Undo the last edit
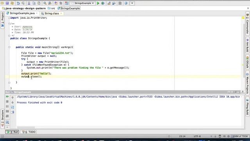The height and width of the screenshot is (141, 250). (x=18, y=3)
